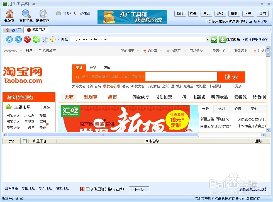
Task: Close the current tab with the x
Action: click(x=270, y=30)
